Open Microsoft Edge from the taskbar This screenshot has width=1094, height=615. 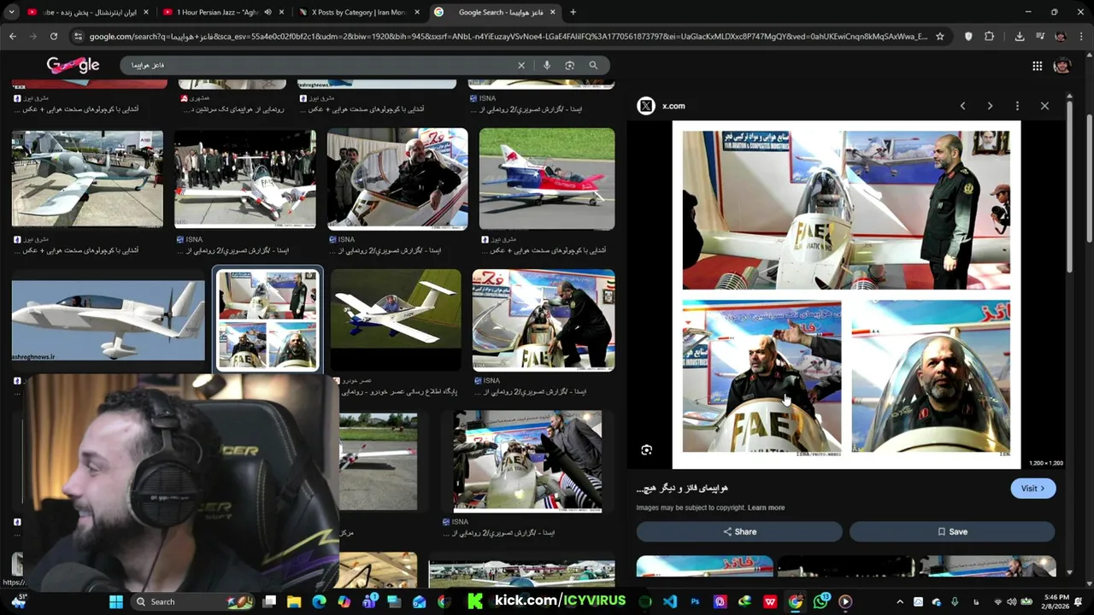(319, 601)
